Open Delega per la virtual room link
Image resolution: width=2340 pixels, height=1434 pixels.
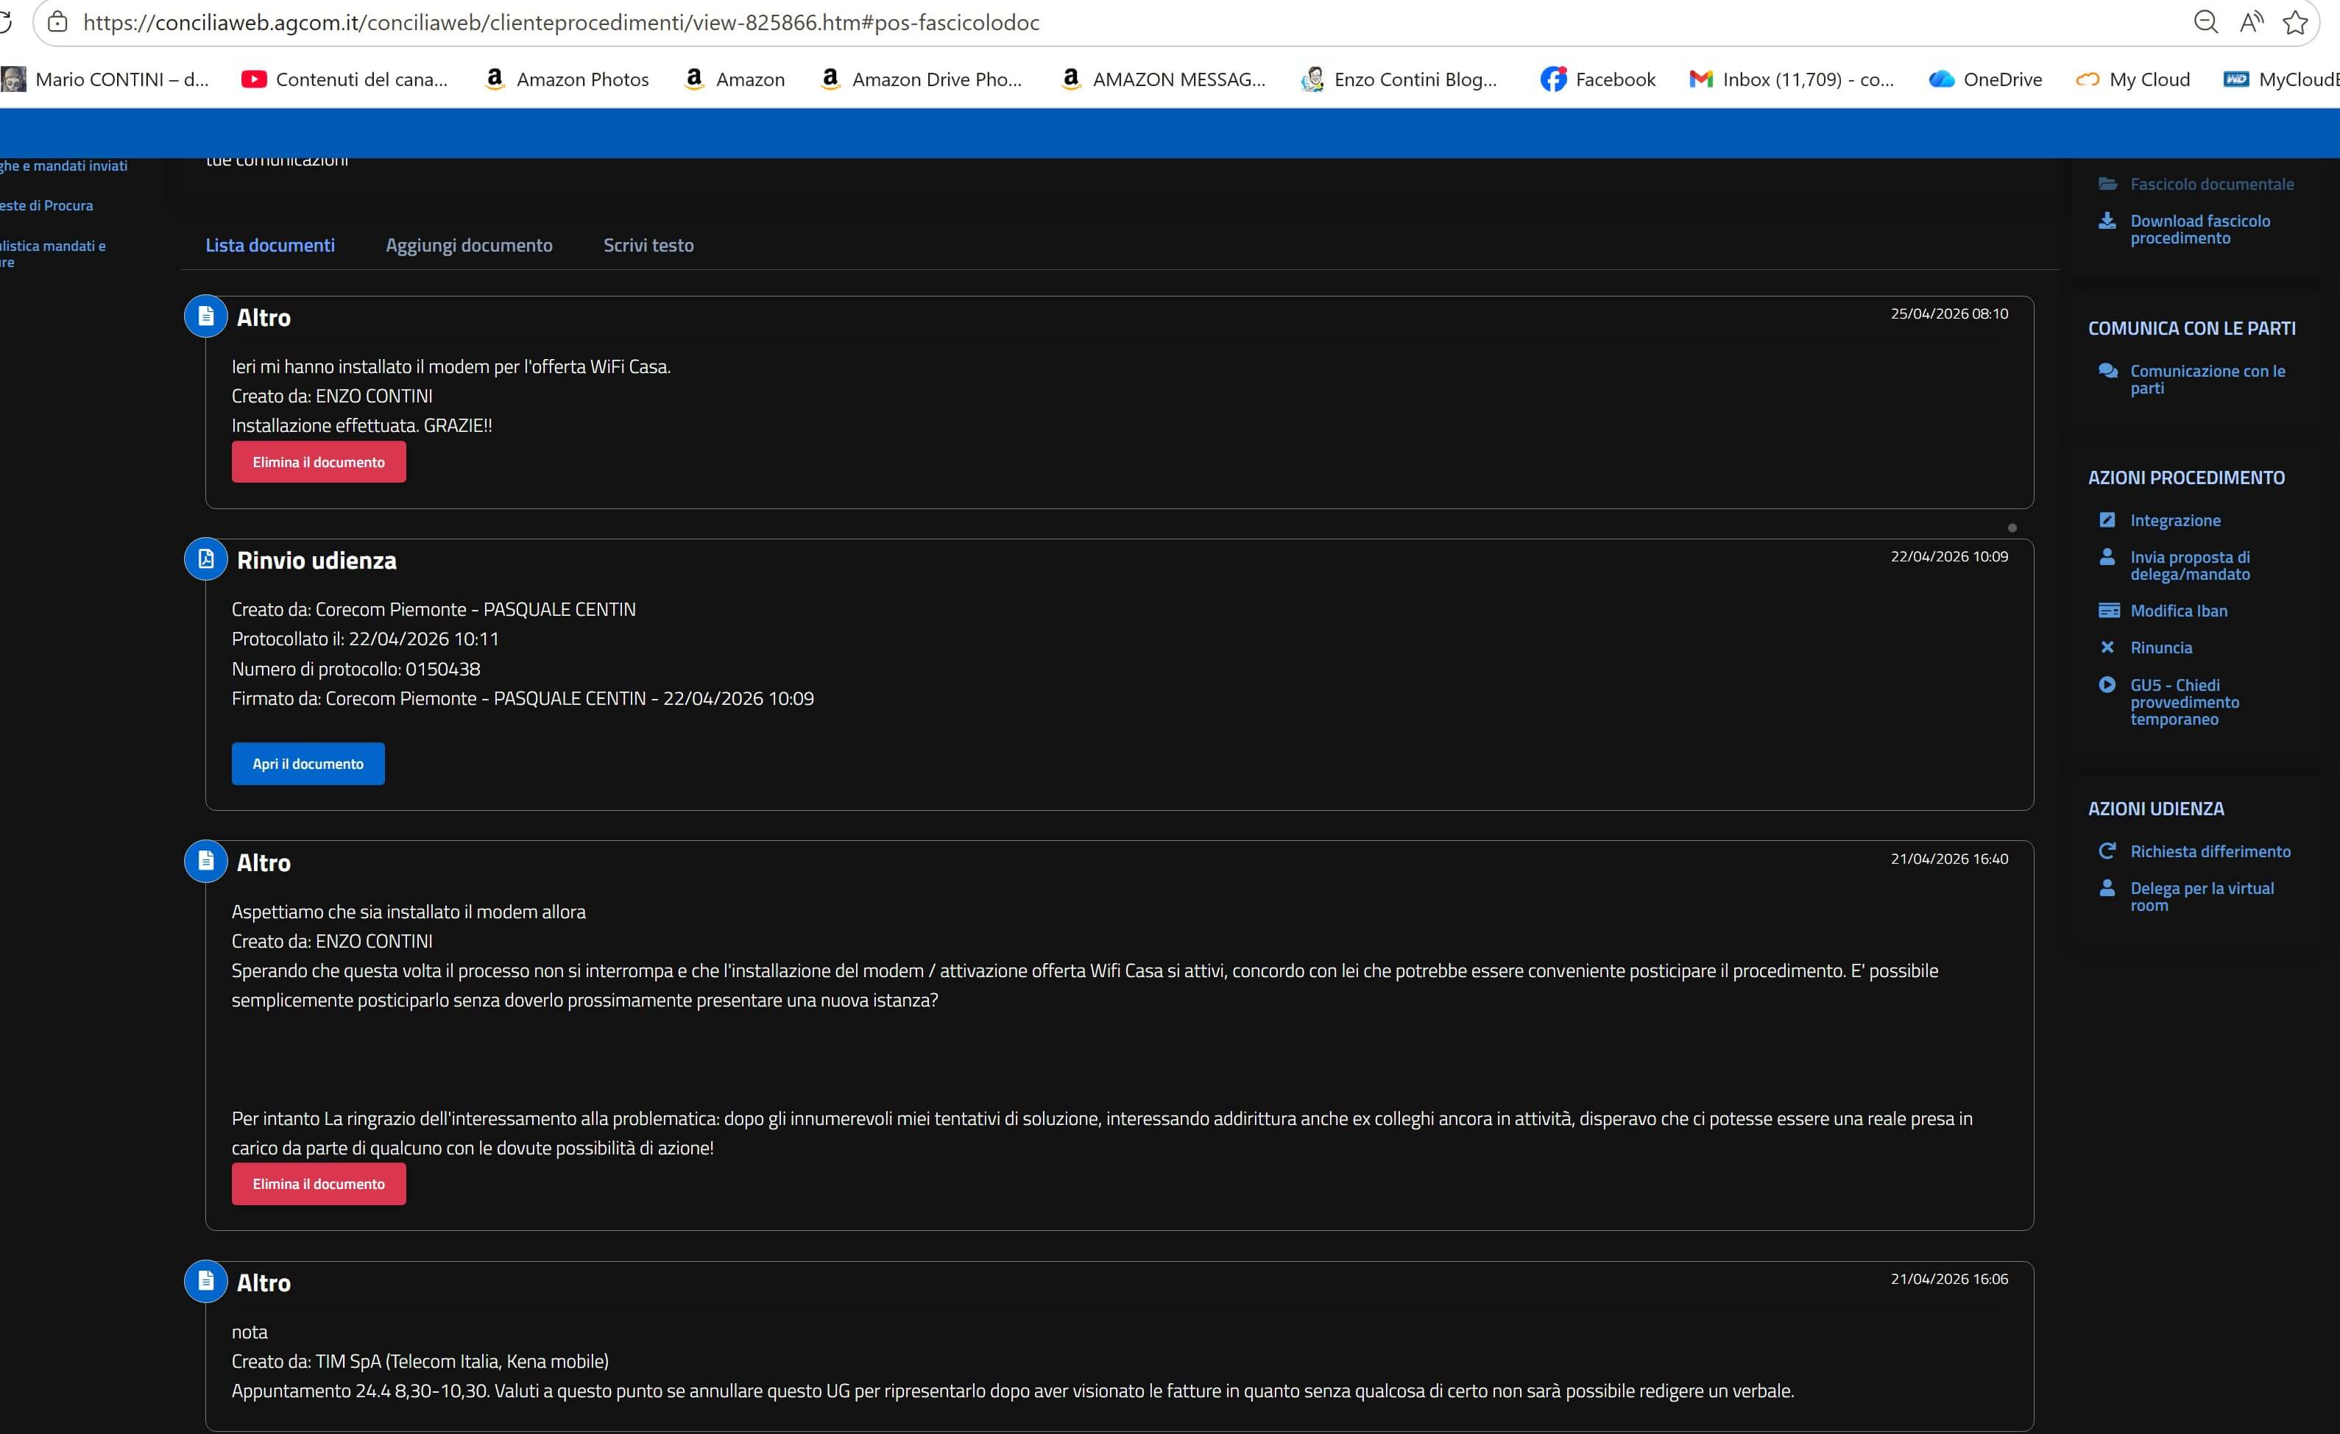point(2202,897)
